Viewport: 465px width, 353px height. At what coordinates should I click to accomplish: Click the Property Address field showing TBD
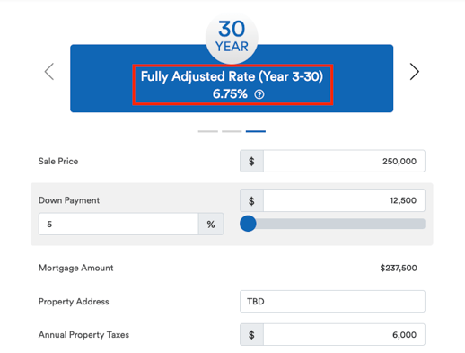332,301
